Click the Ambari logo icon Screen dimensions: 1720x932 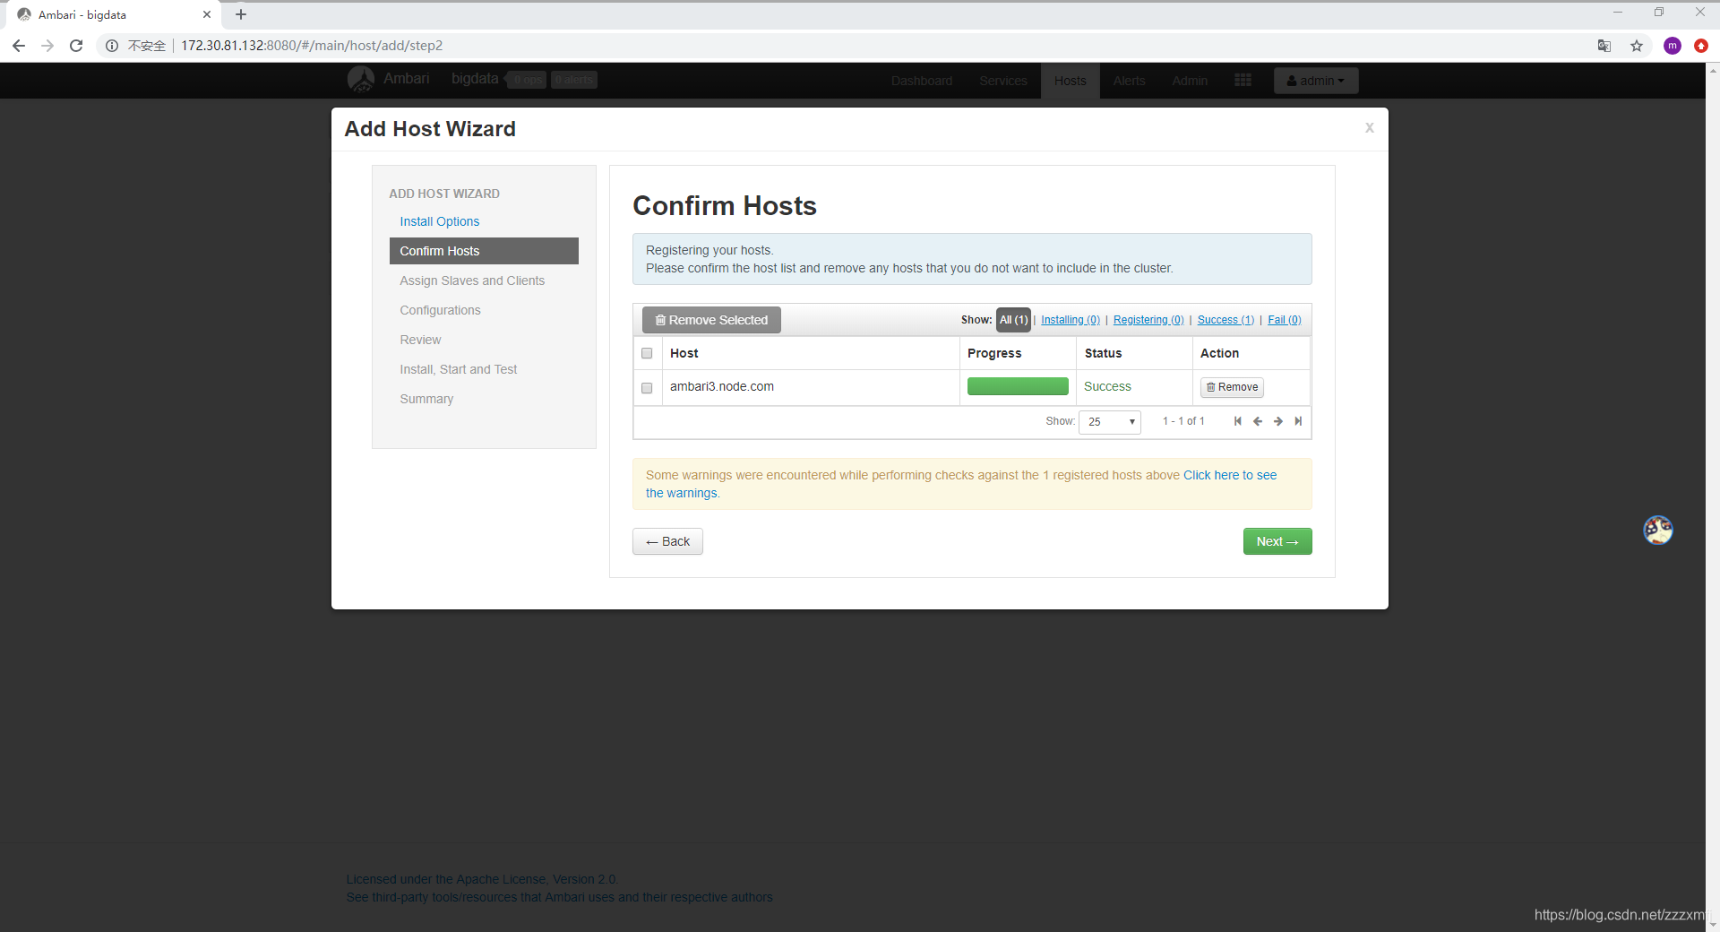click(361, 80)
